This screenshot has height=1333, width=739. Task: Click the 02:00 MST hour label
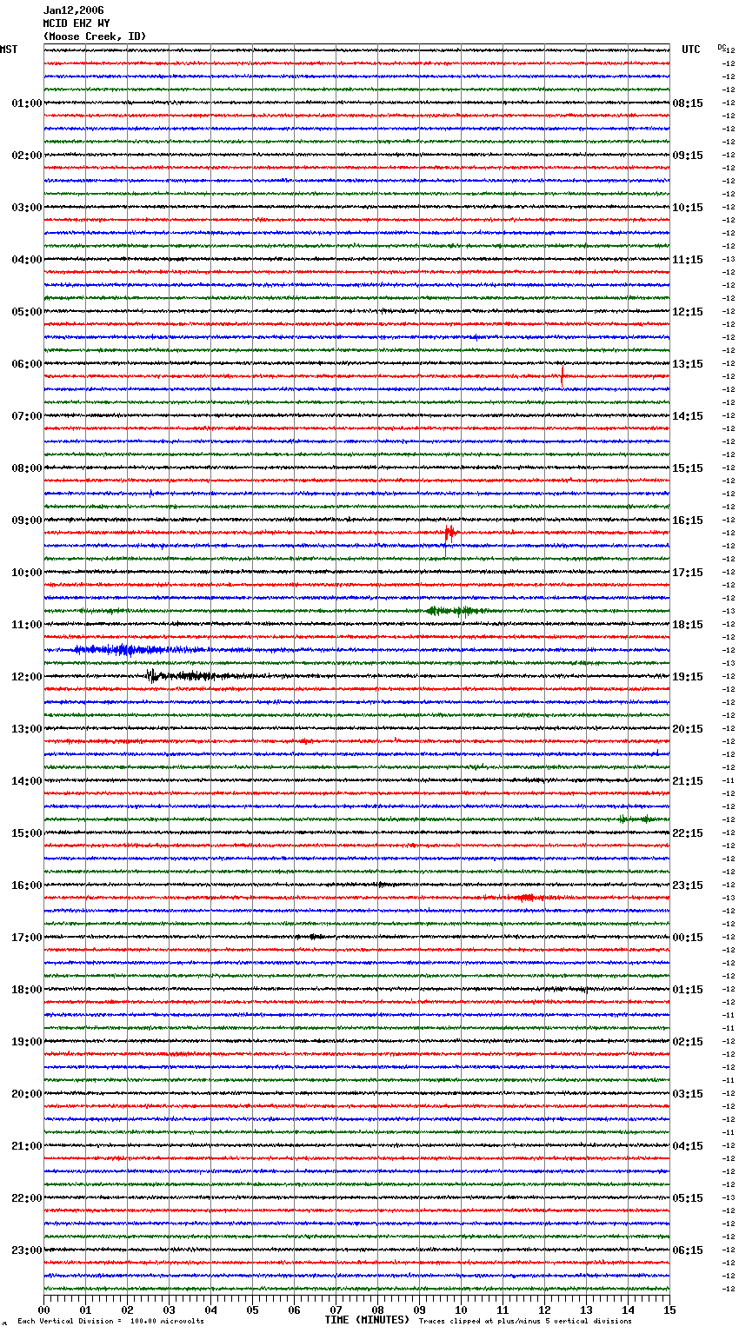27,156
